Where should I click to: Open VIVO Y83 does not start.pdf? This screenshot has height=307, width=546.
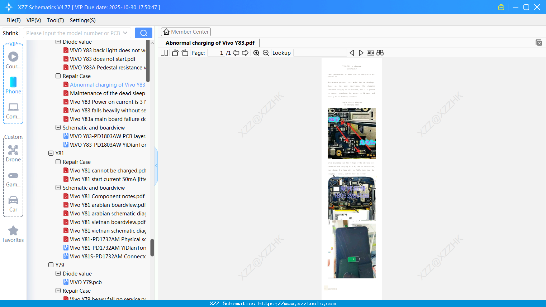(103, 59)
